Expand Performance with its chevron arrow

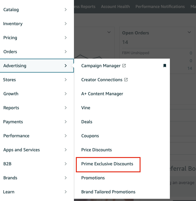[x=66, y=136]
